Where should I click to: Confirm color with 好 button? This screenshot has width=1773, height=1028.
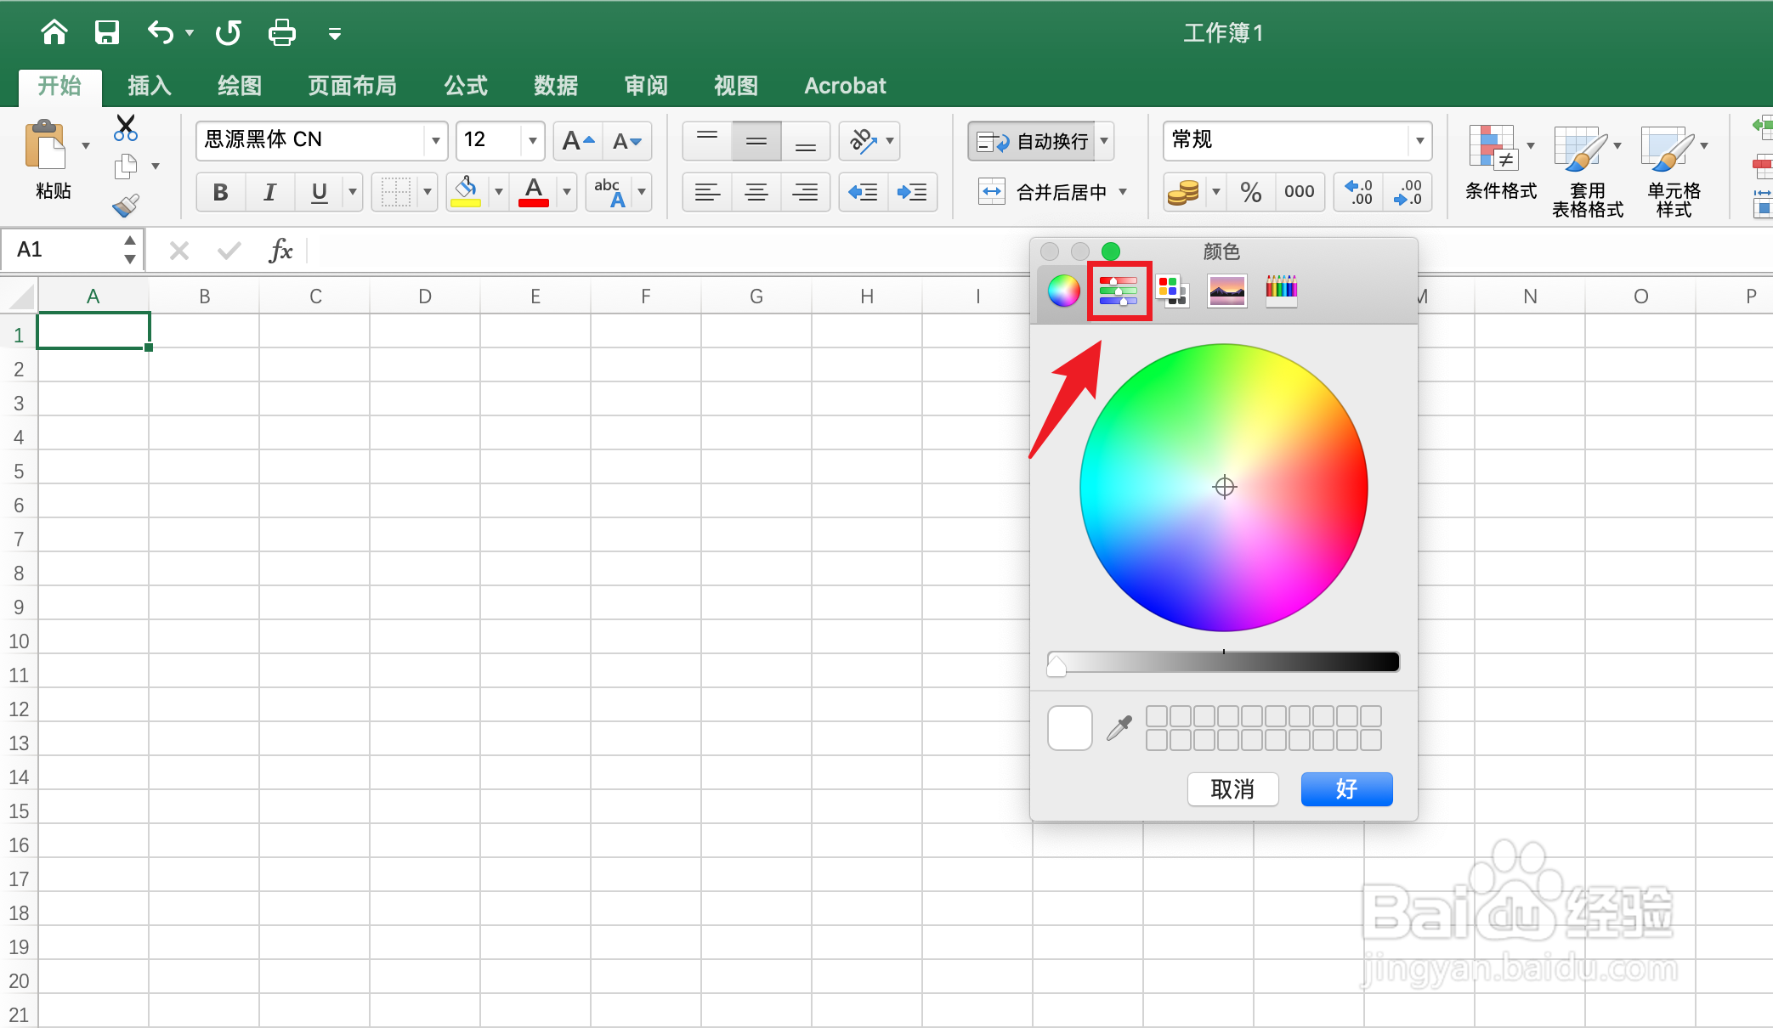pyautogui.click(x=1346, y=789)
